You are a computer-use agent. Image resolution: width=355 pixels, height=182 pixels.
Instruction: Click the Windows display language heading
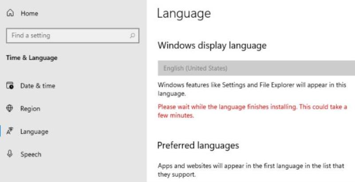[212, 45]
